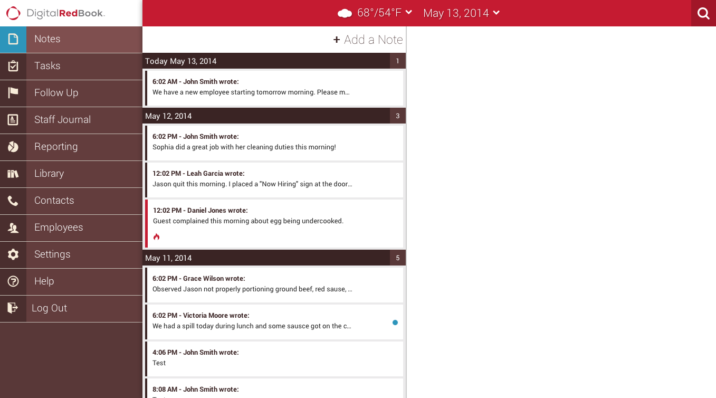Viewport: 716px width, 398px height.
Task: Click the cloud weather icon
Action: 345,13
